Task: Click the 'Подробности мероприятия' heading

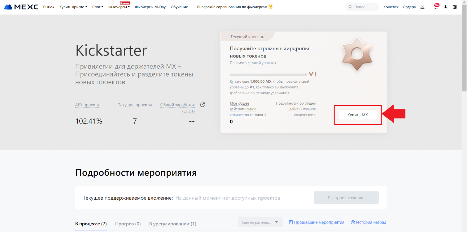Action: pyautogui.click(x=136, y=173)
